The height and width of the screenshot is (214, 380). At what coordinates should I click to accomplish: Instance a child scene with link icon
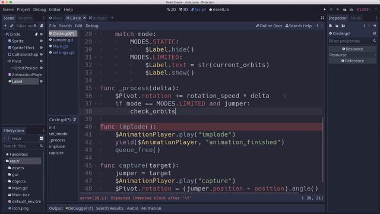pyautogui.click(x=11, y=26)
